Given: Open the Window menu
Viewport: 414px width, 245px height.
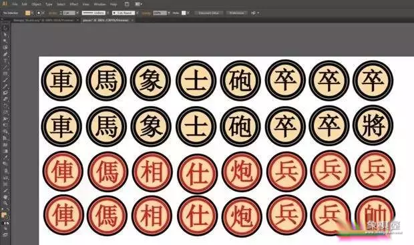Looking at the screenshot, I should [99, 4].
